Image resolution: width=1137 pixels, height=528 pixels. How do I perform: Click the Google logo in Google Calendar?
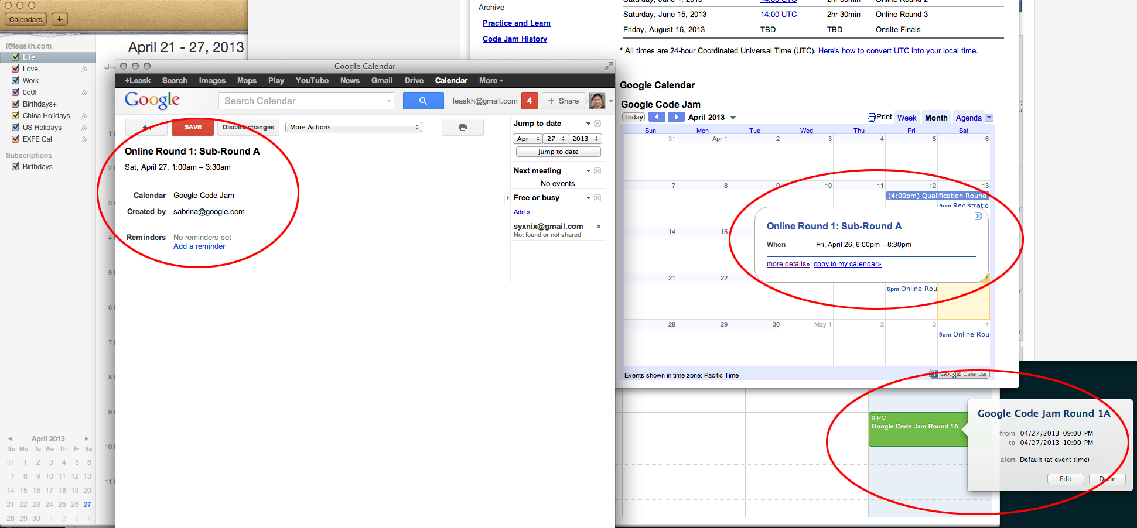click(x=152, y=100)
